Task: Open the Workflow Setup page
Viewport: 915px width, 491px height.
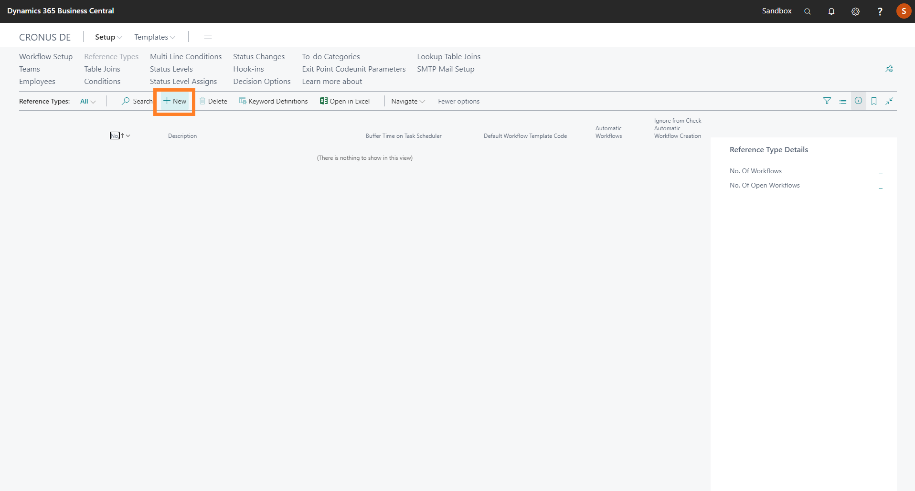Action: click(x=46, y=56)
